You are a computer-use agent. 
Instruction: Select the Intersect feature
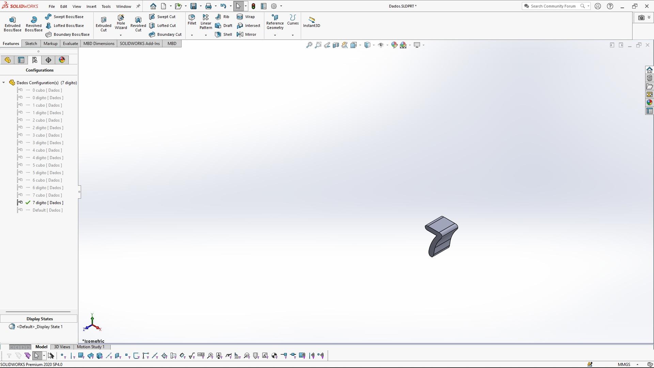click(248, 26)
